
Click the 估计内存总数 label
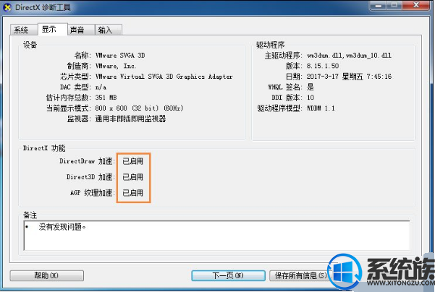pyautogui.click(x=69, y=98)
